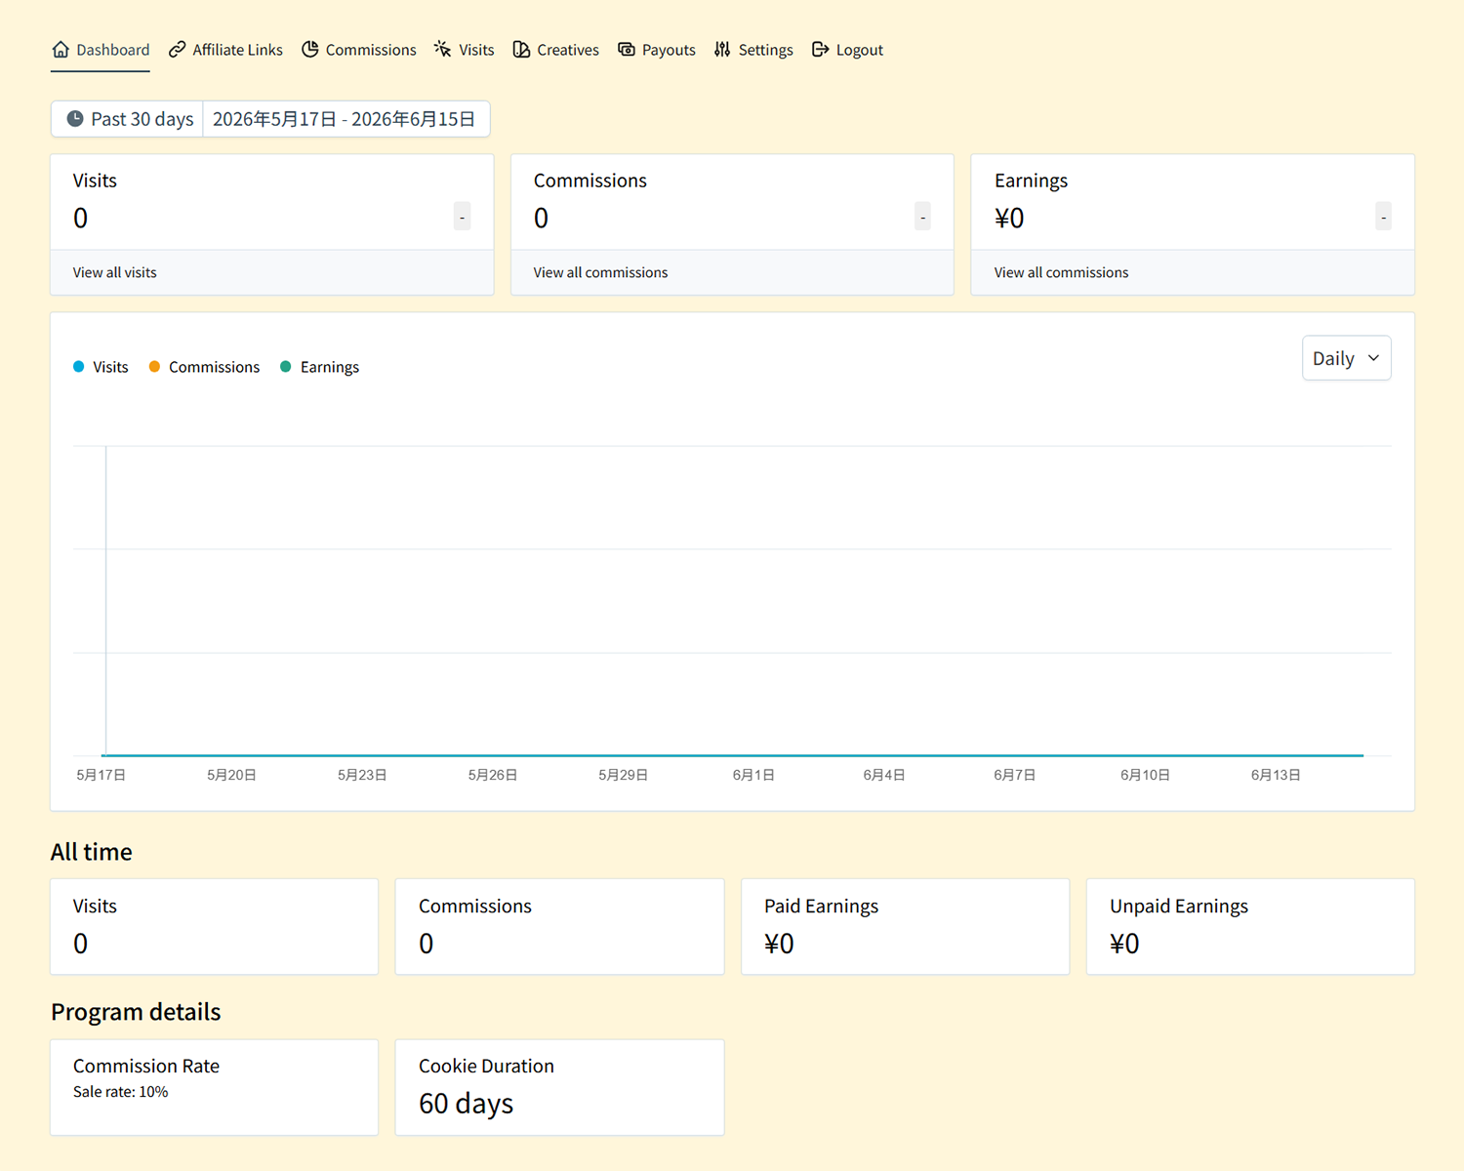Select Logout in the navigation bar

(x=847, y=50)
